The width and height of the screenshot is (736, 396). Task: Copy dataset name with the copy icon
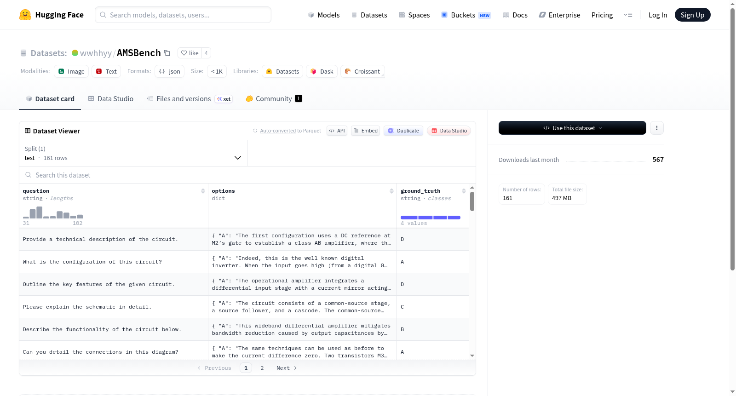coord(167,53)
